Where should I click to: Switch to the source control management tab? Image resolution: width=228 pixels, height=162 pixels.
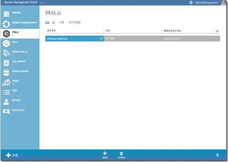(x=75, y=22)
